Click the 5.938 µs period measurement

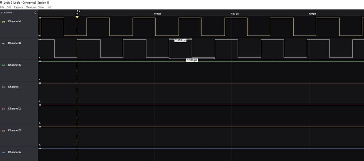pyautogui.click(x=192, y=60)
